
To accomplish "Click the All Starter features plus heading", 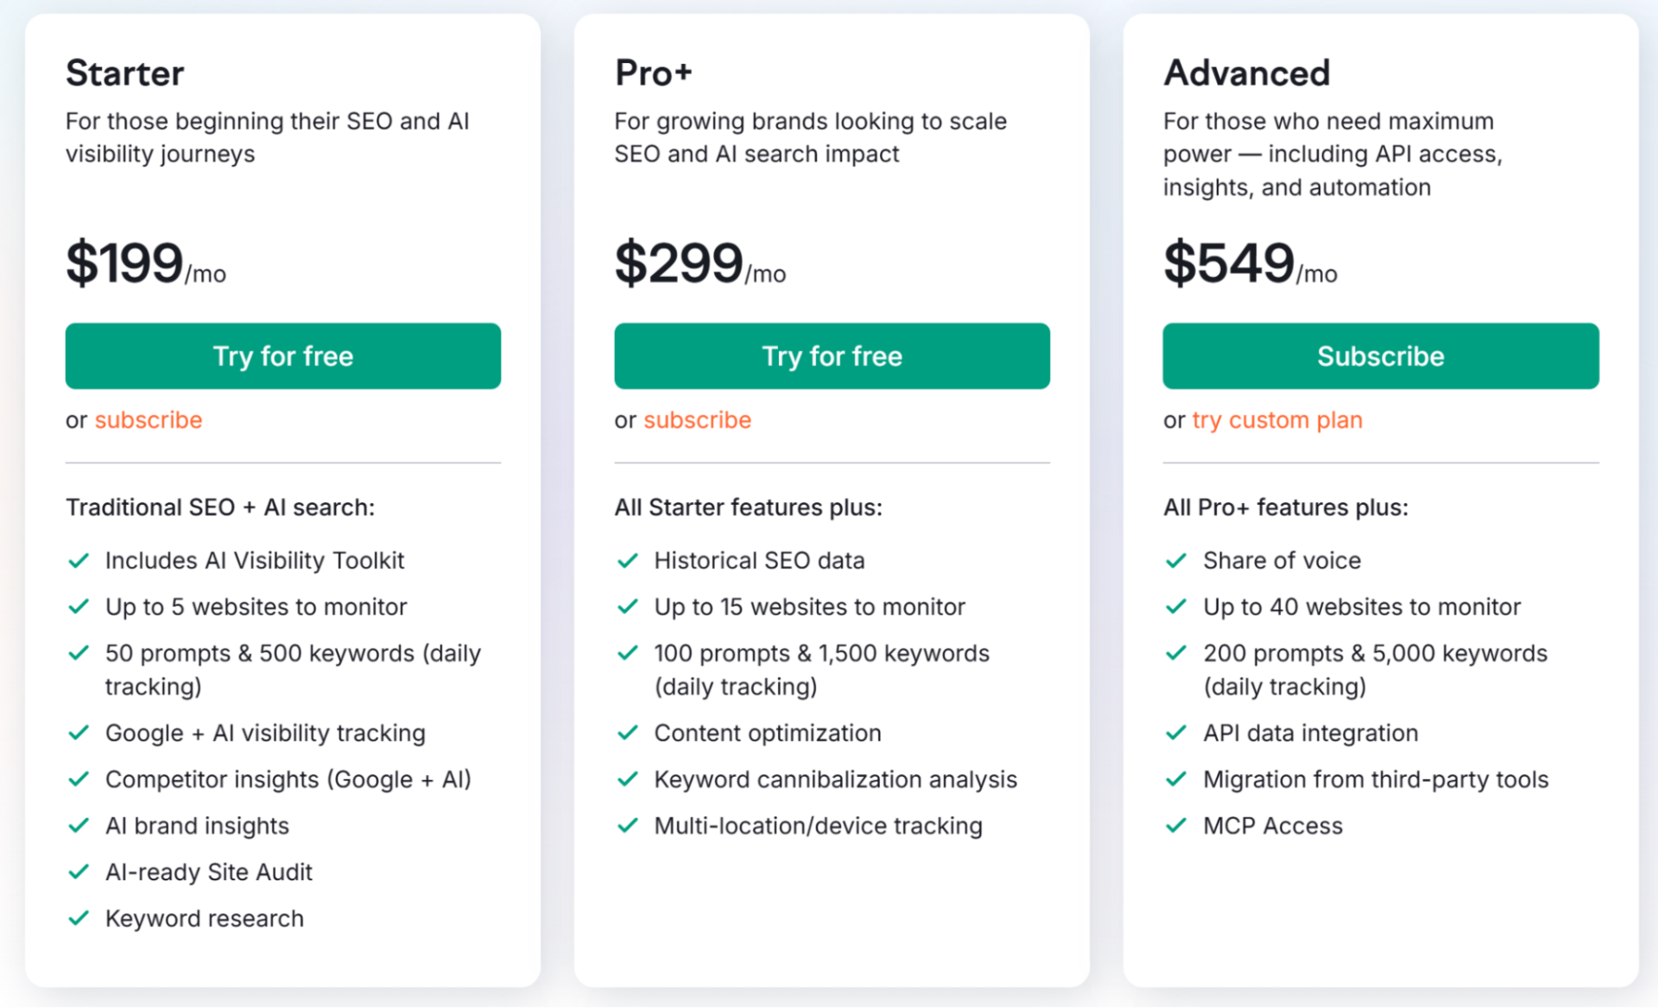I will click(x=748, y=507).
